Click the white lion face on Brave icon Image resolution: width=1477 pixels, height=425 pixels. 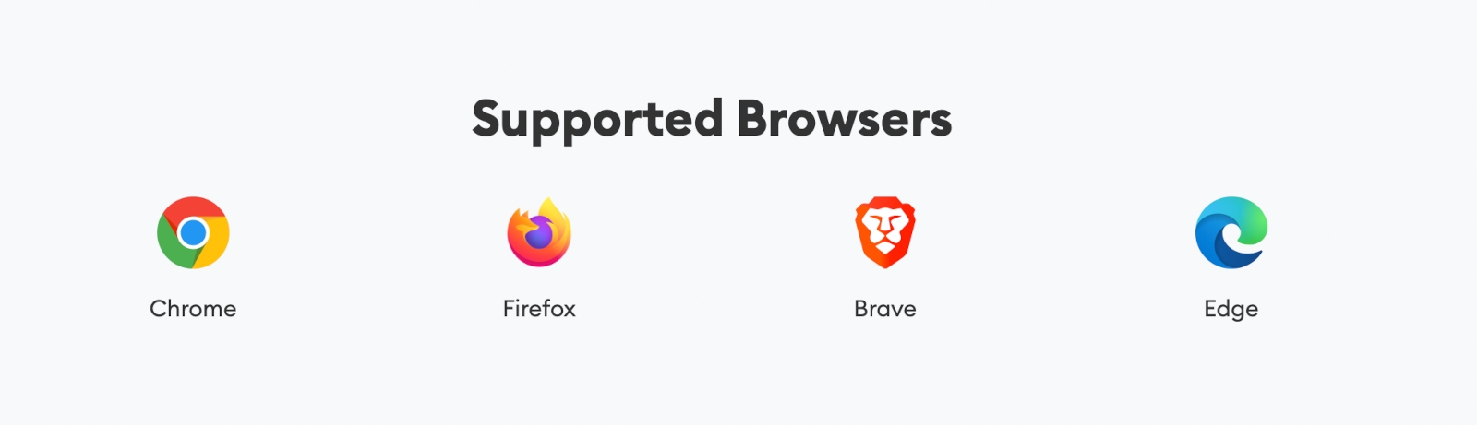(885, 230)
